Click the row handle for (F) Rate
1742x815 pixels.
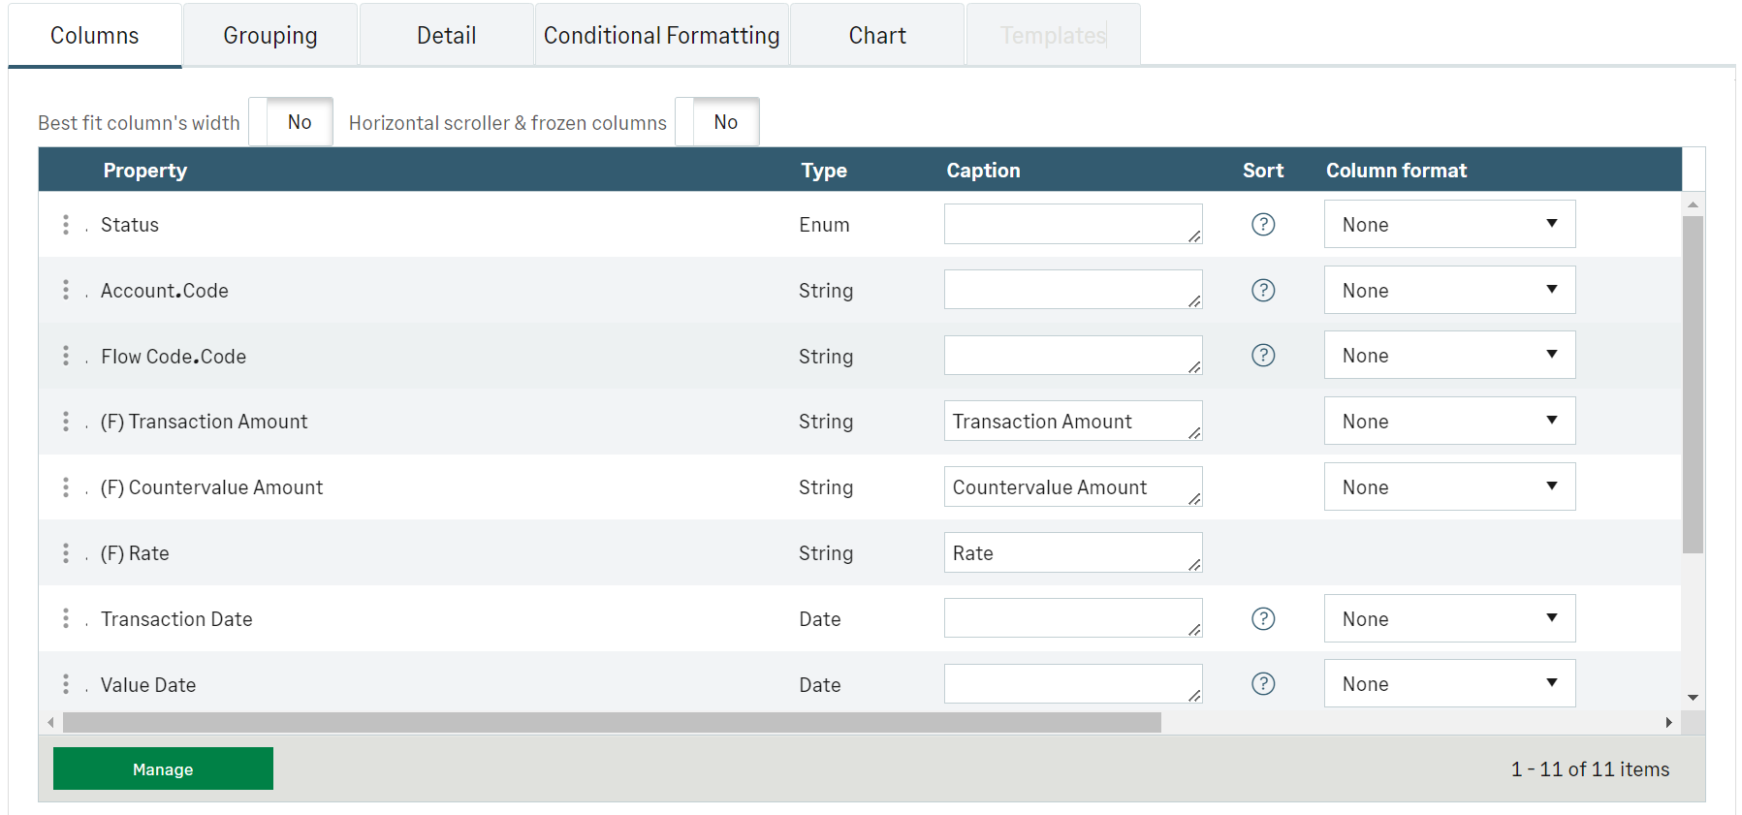66,553
